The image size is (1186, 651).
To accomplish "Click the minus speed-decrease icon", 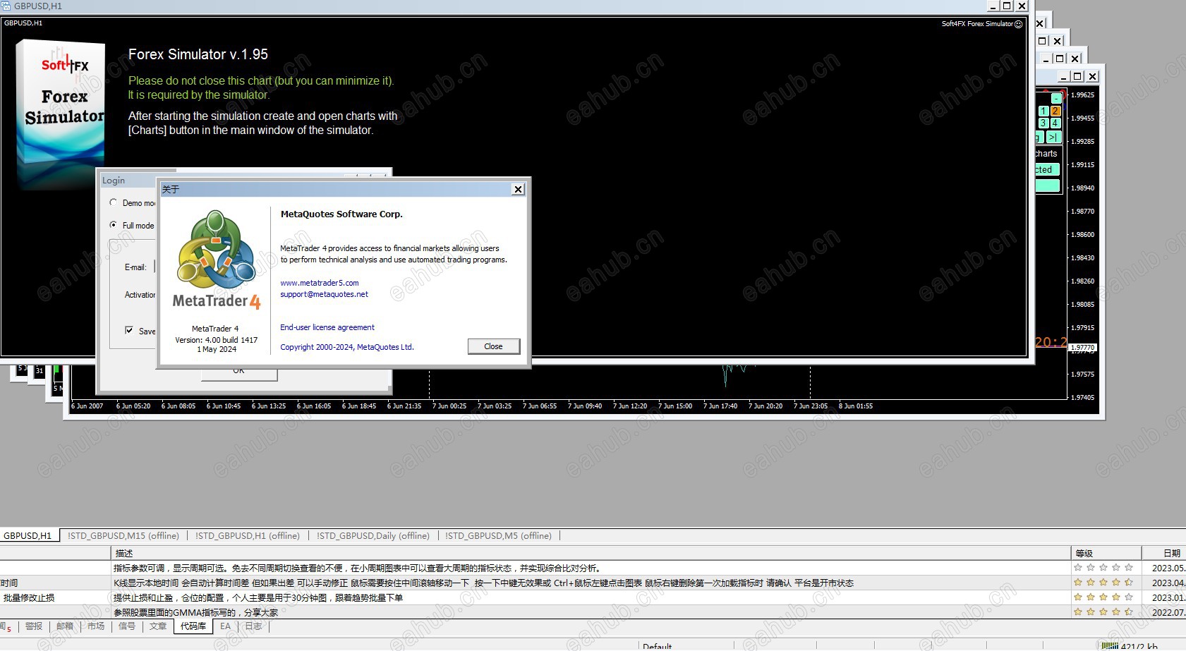I will pos(1056,98).
